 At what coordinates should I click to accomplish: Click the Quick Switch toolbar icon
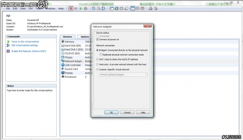pos(121,8)
